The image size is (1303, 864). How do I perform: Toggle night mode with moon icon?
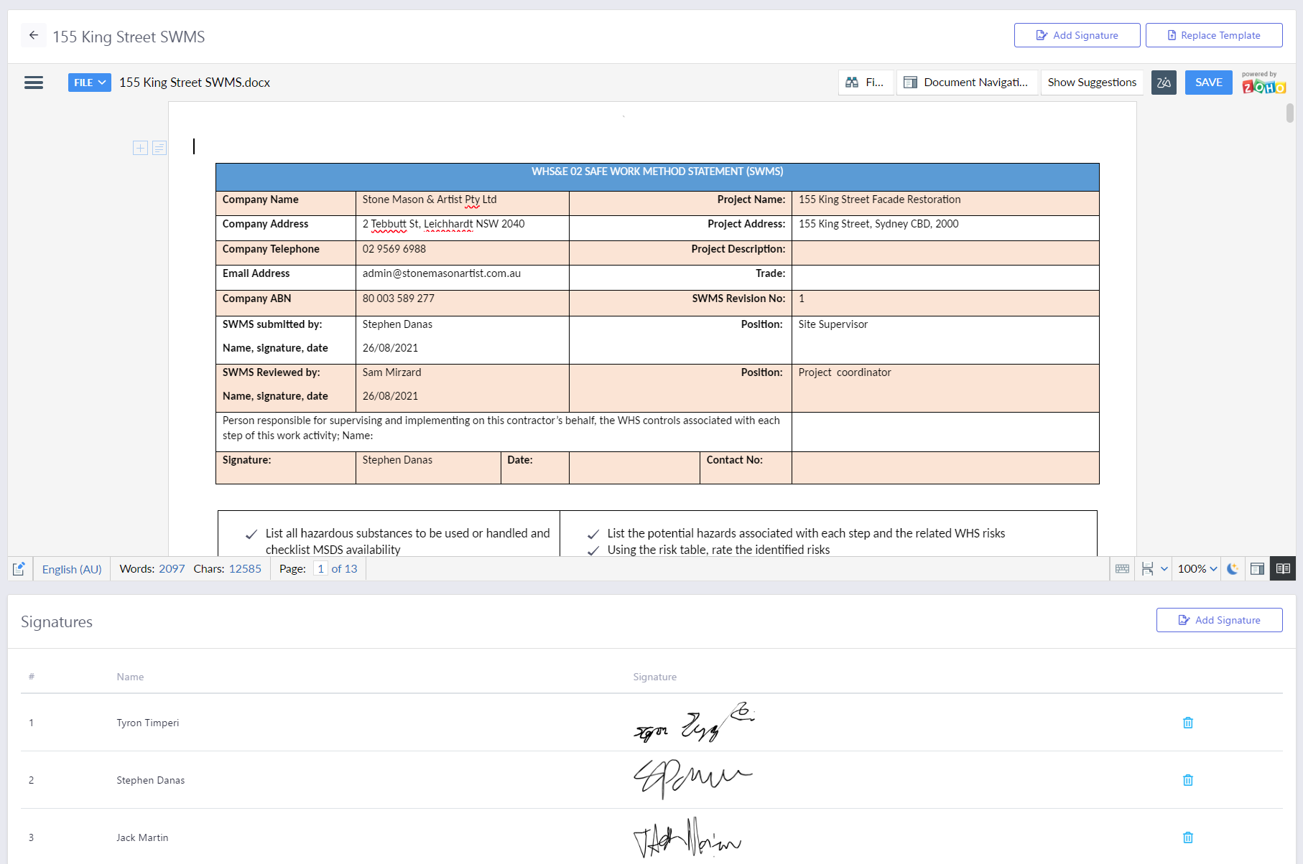click(x=1233, y=569)
